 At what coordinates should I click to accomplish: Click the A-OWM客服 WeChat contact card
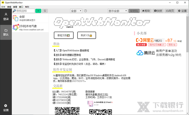[x=100, y=103]
